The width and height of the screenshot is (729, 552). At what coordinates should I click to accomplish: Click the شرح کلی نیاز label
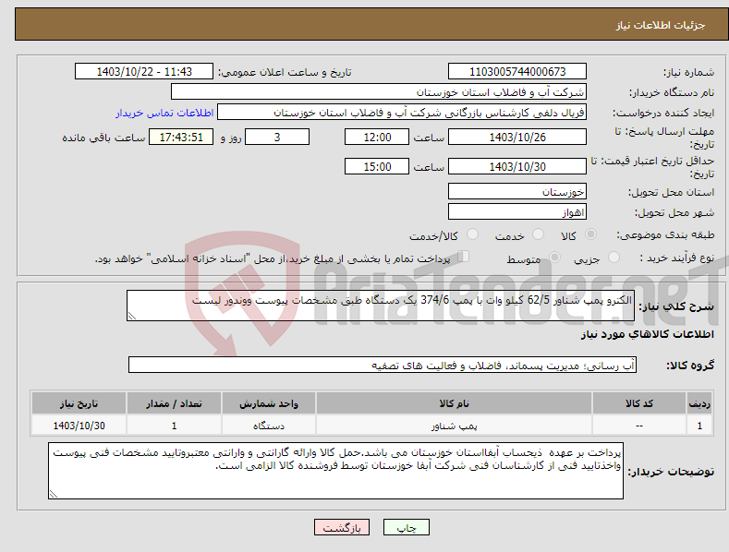[x=676, y=306]
